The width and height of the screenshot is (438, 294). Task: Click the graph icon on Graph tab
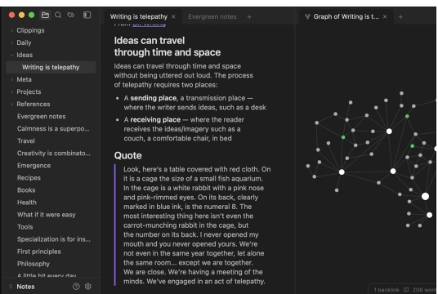(307, 17)
